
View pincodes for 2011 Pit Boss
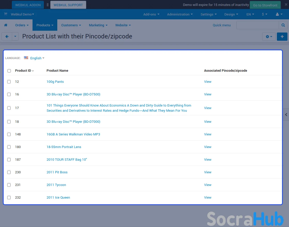[x=207, y=172]
